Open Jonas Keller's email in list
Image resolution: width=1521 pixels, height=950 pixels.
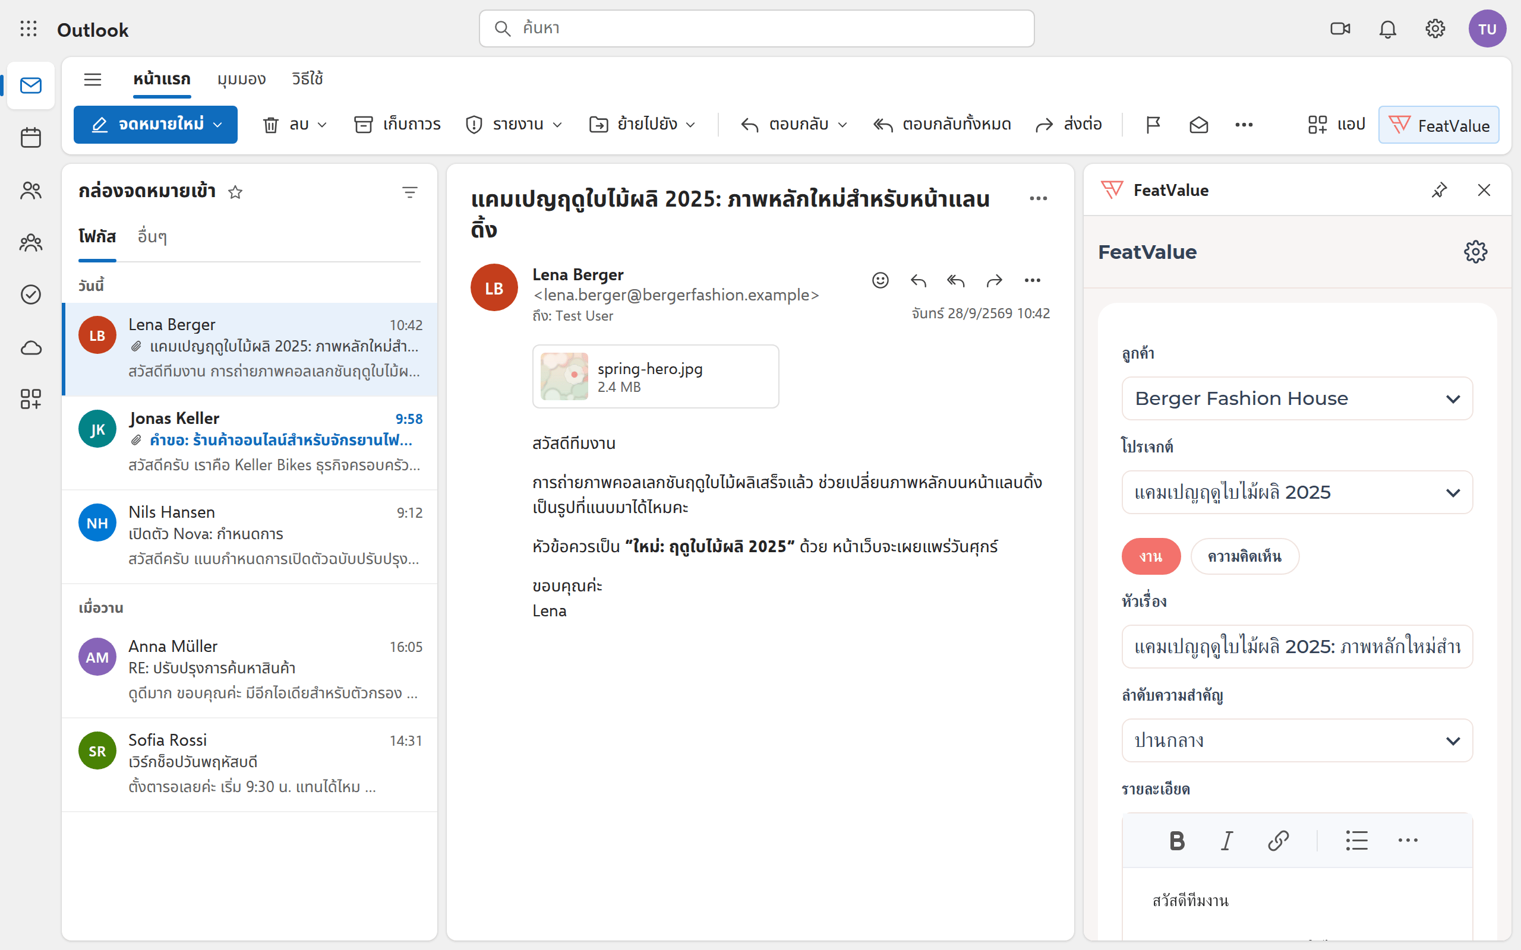(x=250, y=442)
